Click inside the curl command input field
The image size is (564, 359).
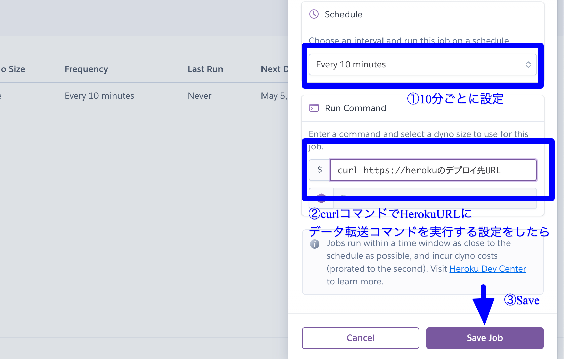(x=434, y=170)
